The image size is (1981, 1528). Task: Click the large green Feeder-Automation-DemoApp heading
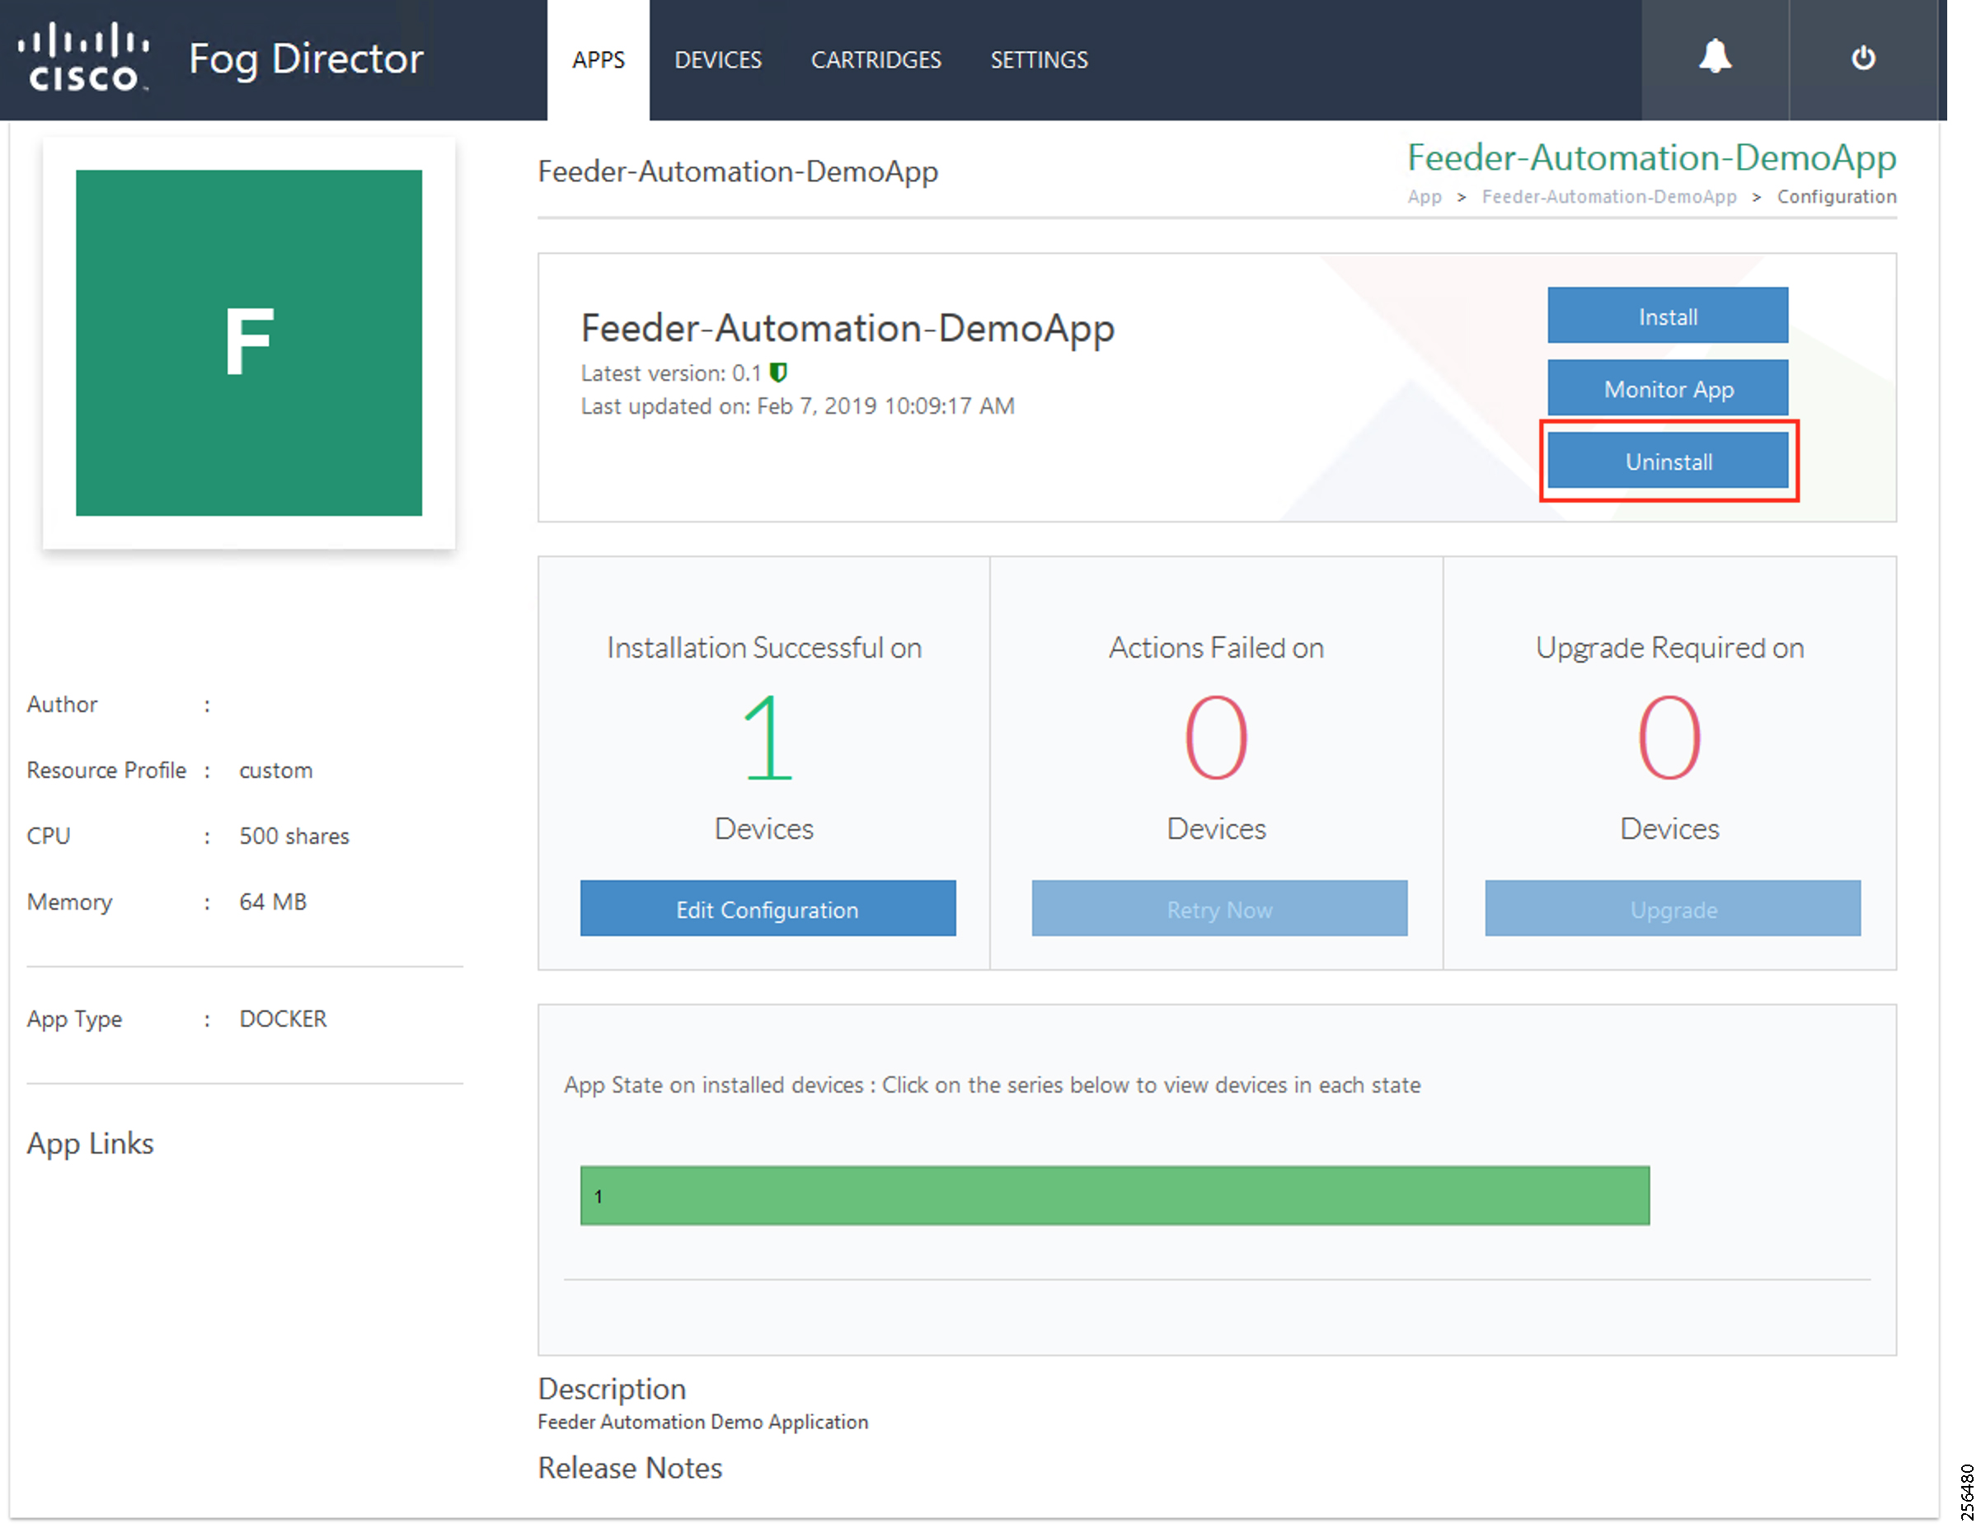point(1650,157)
